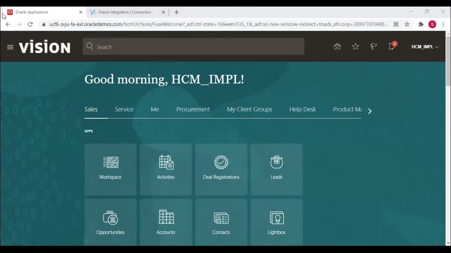
Task: Open the Contacts app tile
Action: [x=221, y=223]
